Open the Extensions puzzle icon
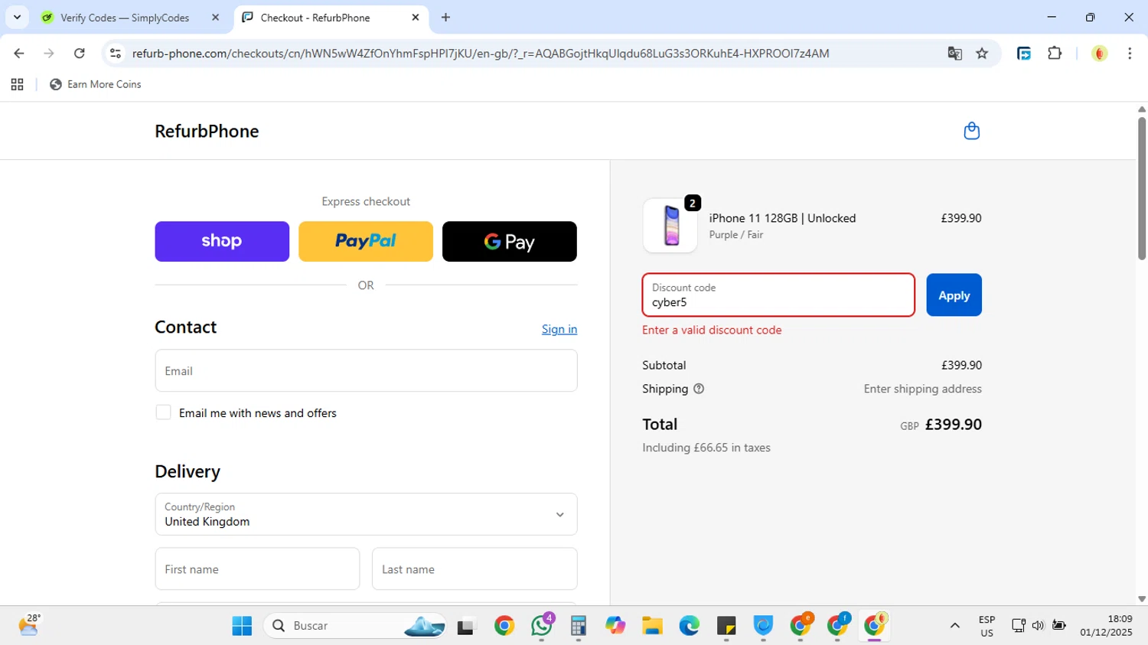Viewport: 1148px width, 645px height. tap(1055, 54)
